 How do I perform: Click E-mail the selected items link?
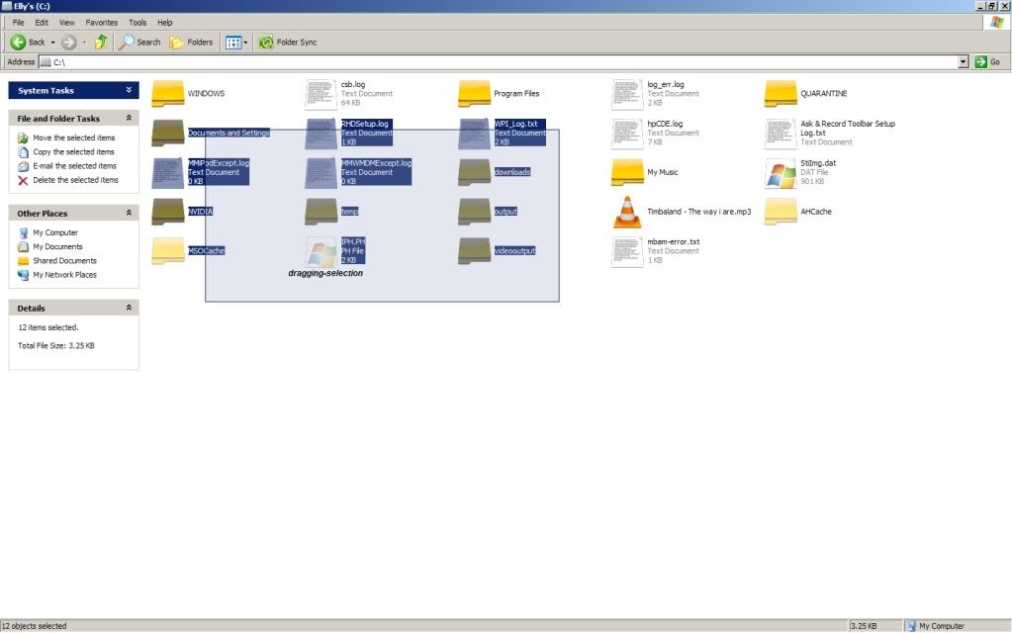[75, 166]
